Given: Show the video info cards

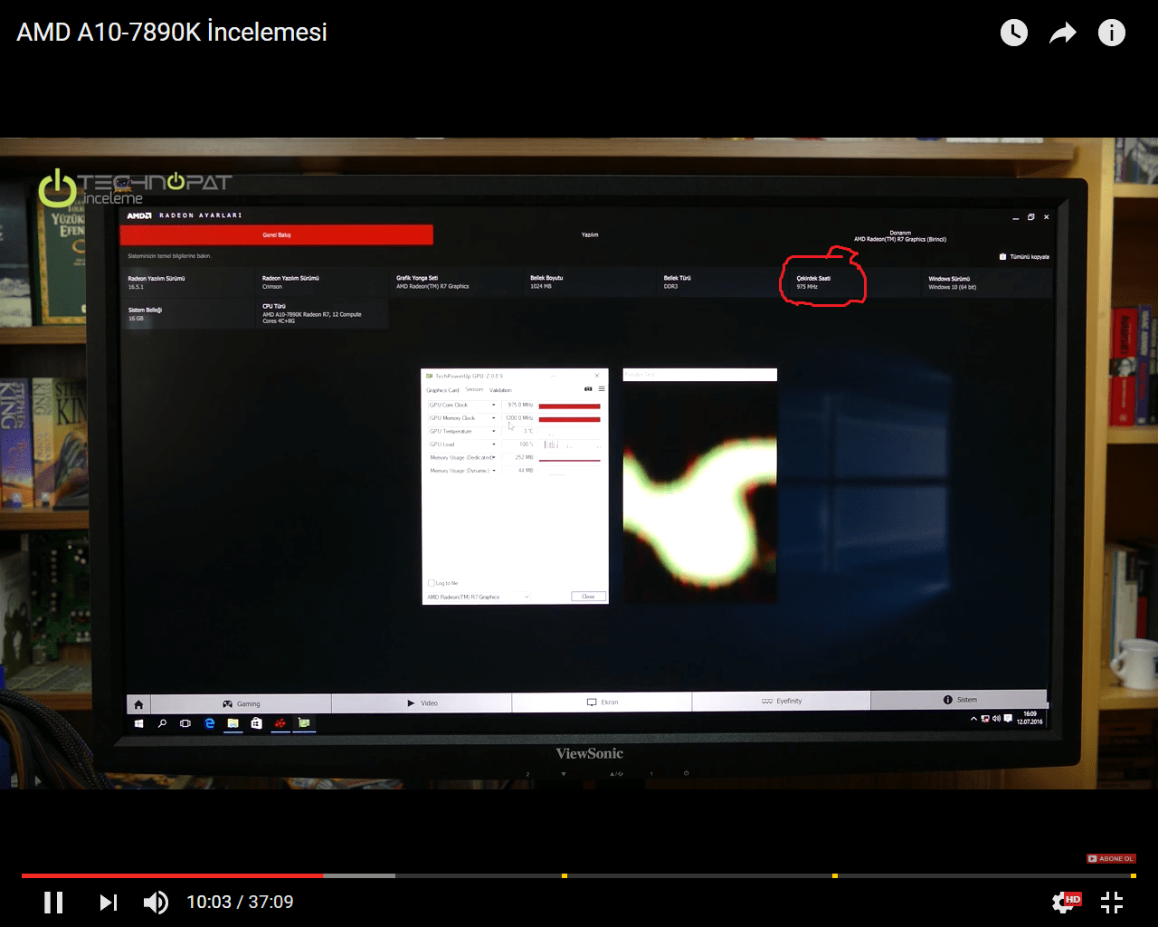Looking at the screenshot, I should (1112, 33).
